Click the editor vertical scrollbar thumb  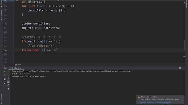(x=184, y=45)
